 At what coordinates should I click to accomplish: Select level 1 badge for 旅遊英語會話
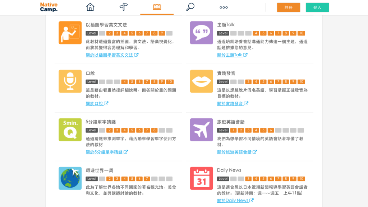233,130
